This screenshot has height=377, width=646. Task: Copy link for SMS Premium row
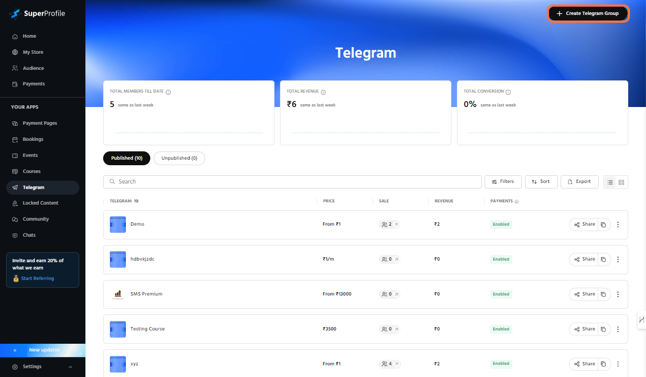603,294
